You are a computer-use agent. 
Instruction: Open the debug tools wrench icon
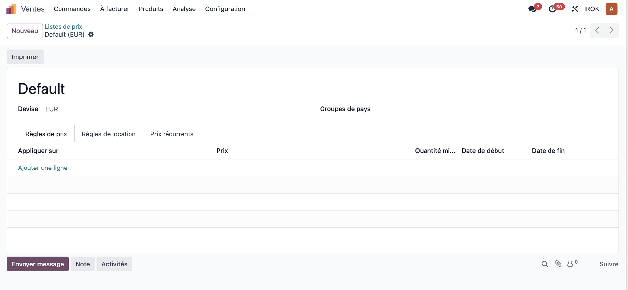tap(575, 9)
